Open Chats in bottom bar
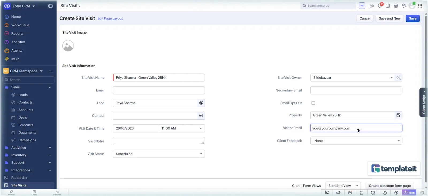428x196 pixels. point(34,193)
